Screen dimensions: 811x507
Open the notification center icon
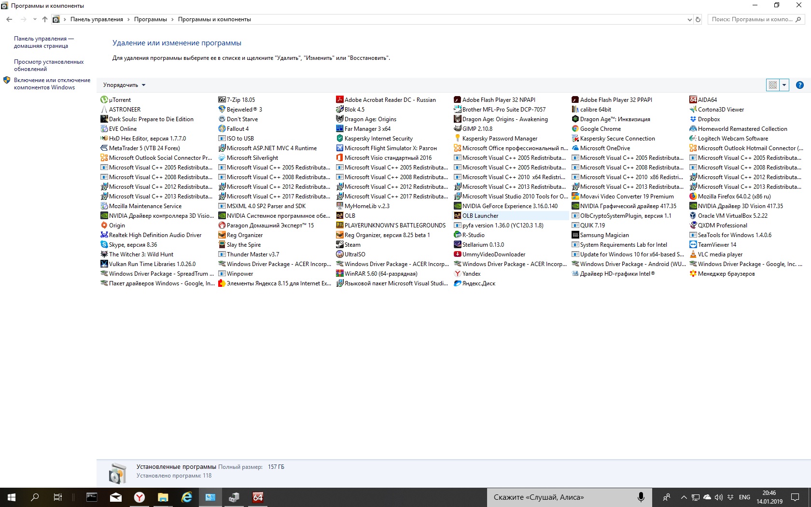[795, 497]
